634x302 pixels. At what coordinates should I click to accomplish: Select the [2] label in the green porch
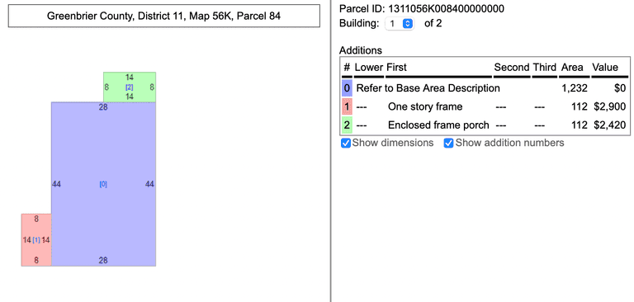tap(130, 87)
